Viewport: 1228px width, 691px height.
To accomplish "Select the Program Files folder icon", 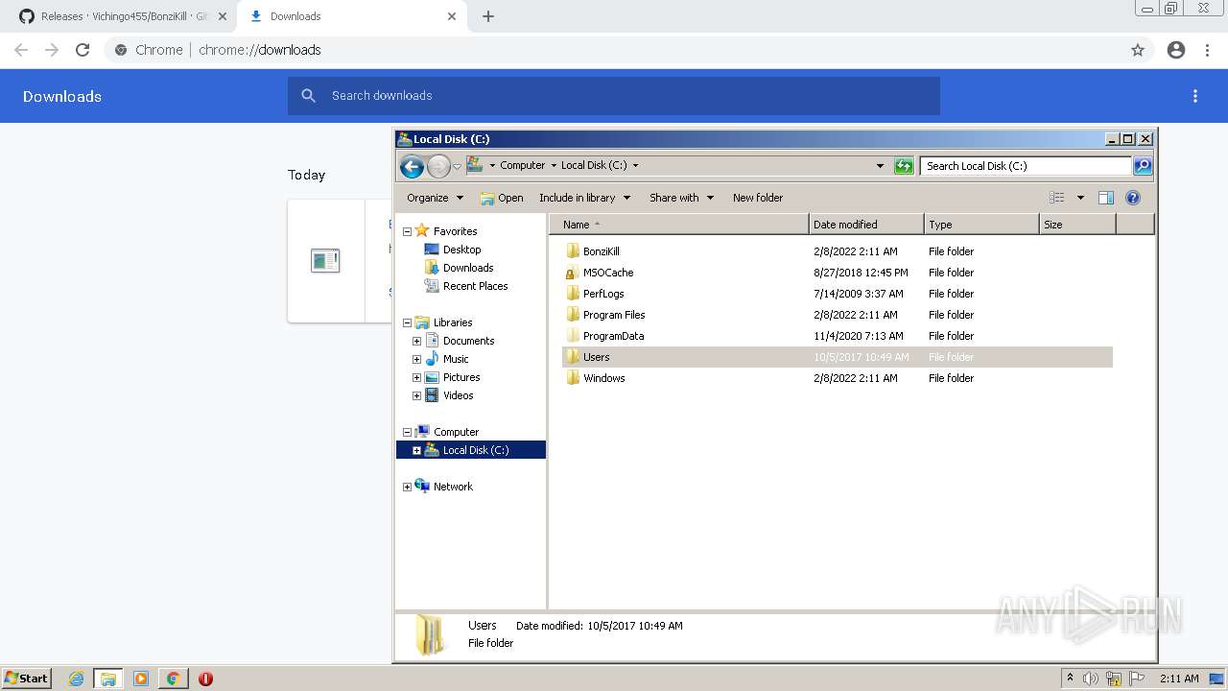I will click(x=573, y=315).
